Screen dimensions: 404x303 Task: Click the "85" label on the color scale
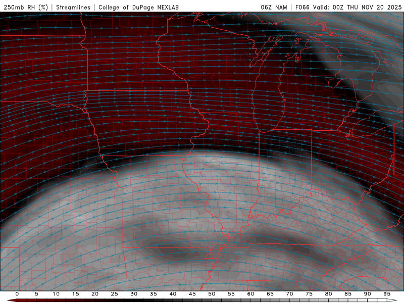[x=348, y=294]
